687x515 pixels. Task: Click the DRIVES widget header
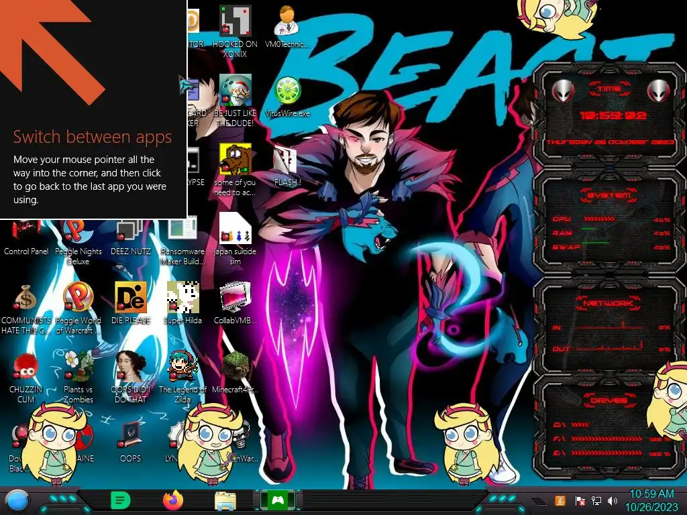609,400
